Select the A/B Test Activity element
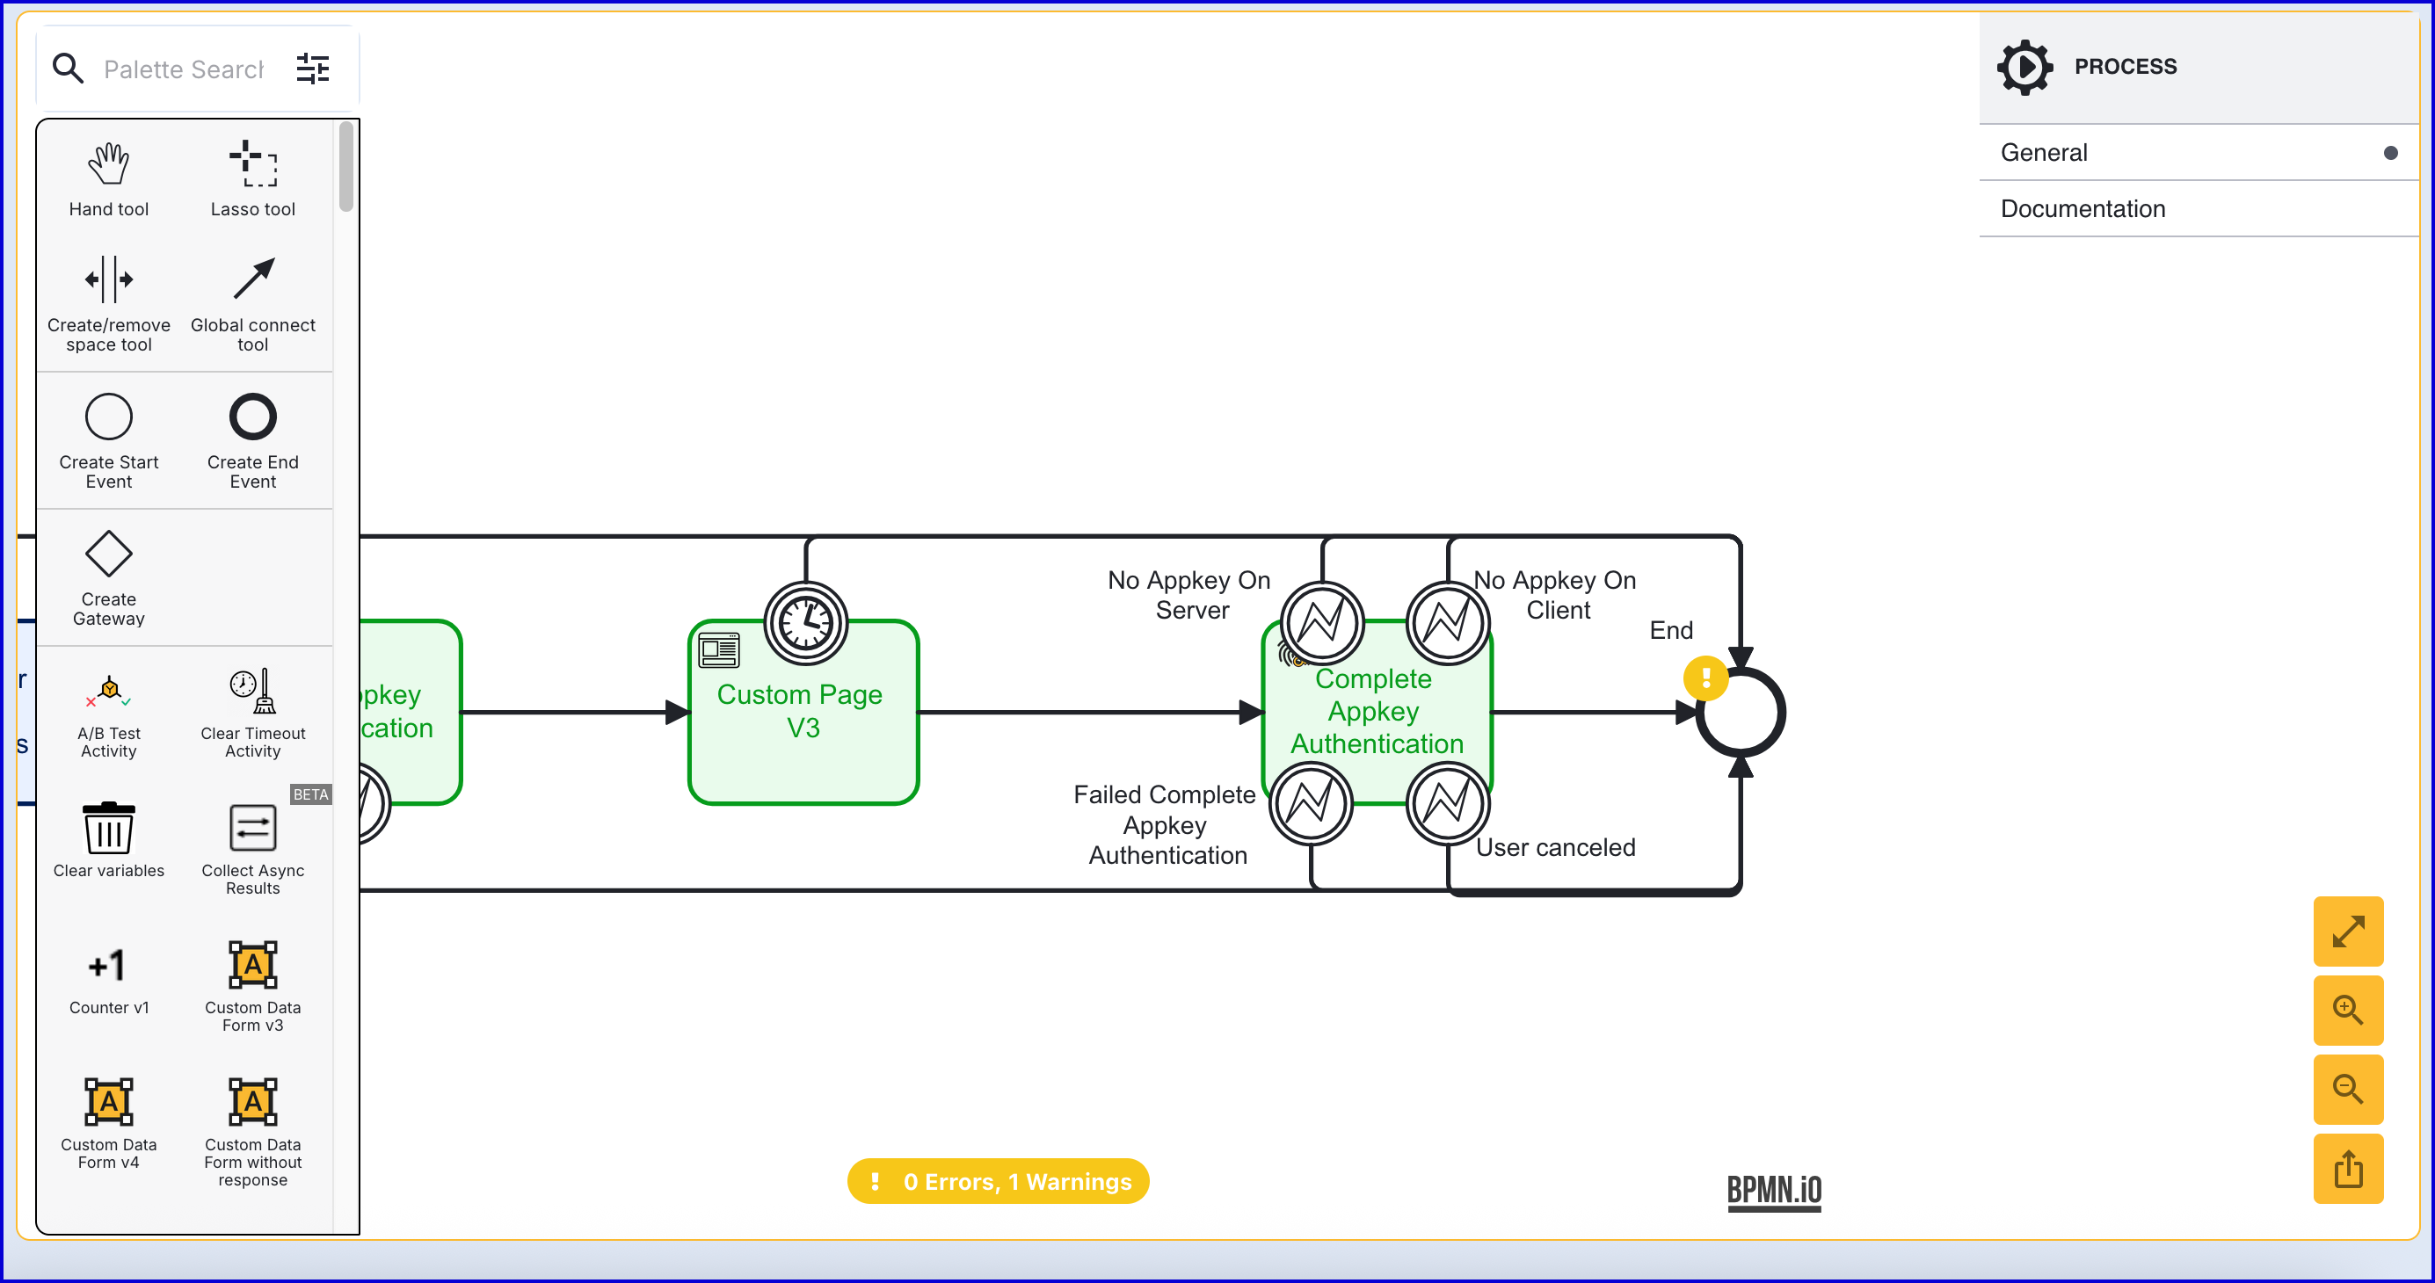 point(109,692)
